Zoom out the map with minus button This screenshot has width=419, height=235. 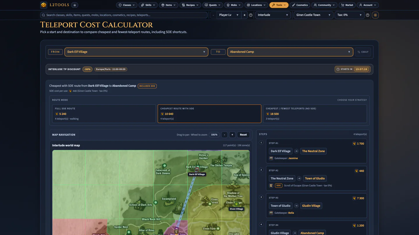[224, 135]
